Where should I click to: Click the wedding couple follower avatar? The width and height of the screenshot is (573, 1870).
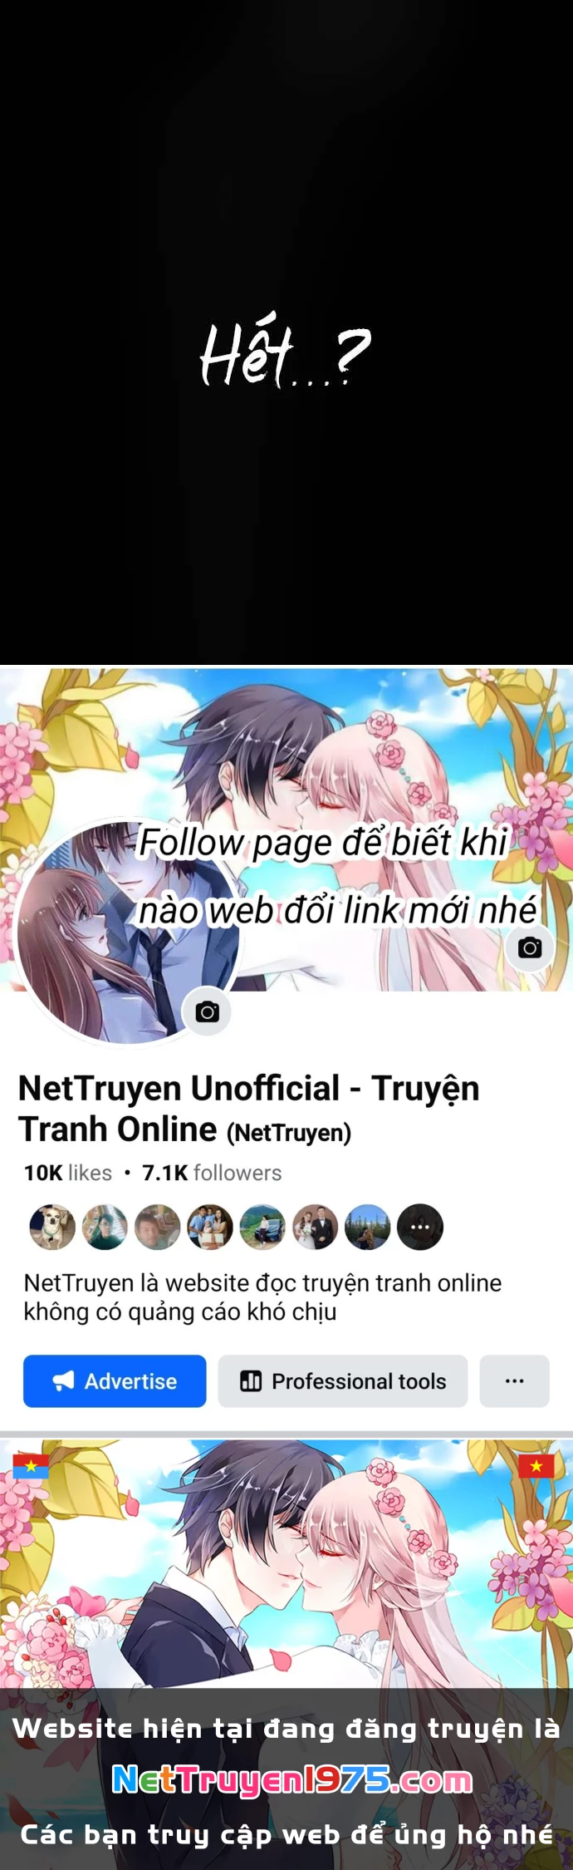316,1227
